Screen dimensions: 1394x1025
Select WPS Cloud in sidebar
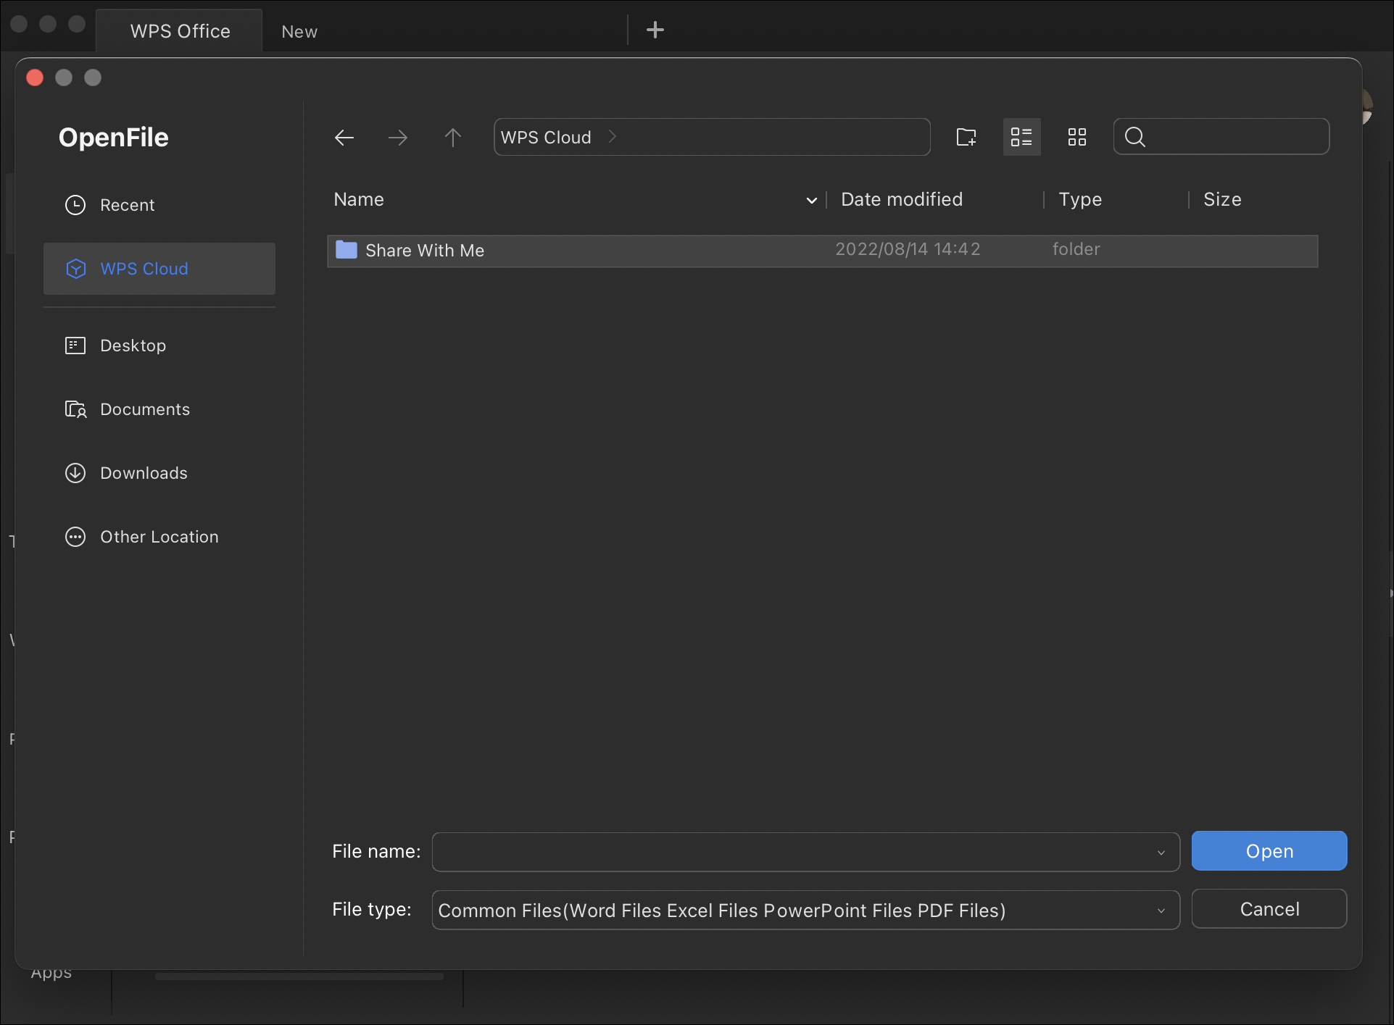pyautogui.click(x=144, y=269)
